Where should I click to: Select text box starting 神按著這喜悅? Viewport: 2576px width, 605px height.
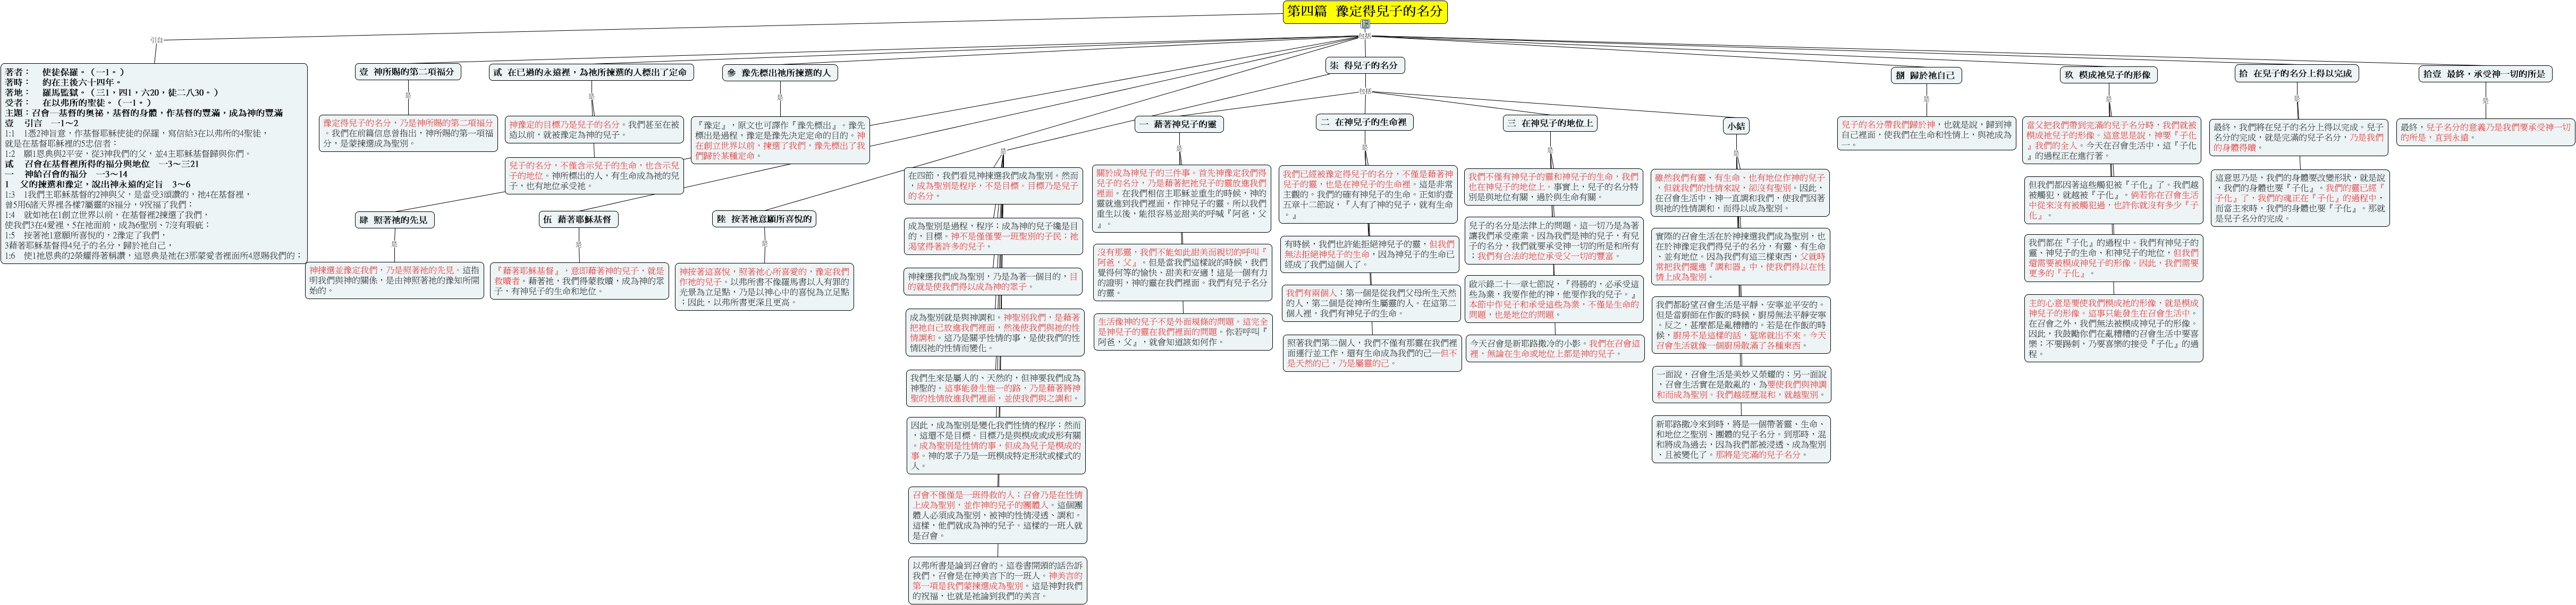click(x=765, y=286)
